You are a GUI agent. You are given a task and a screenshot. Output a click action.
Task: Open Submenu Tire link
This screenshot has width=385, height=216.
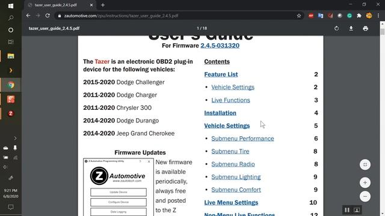[x=230, y=151]
